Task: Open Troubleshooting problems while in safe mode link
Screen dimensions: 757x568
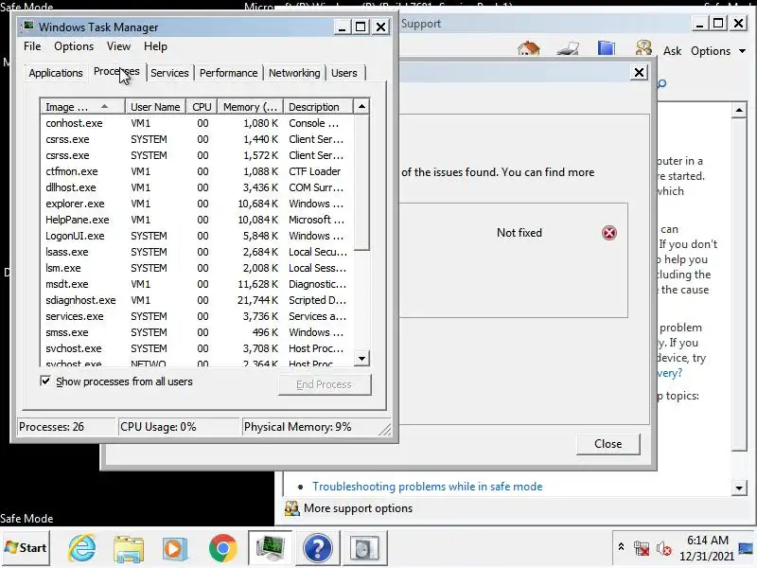Action: point(428,487)
